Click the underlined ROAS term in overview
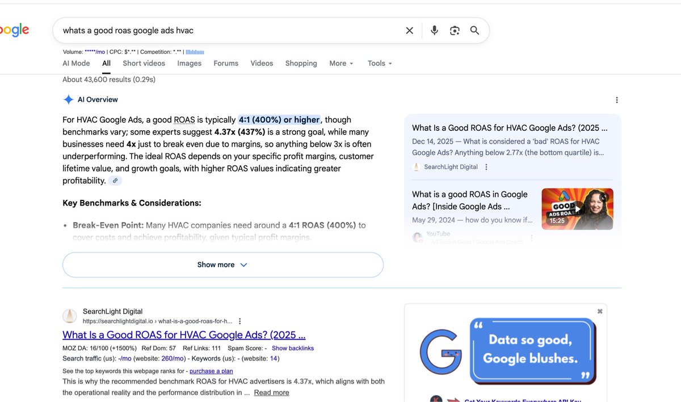Image resolution: width=681 pixels, height=402 pixels. tap(184, 120)
